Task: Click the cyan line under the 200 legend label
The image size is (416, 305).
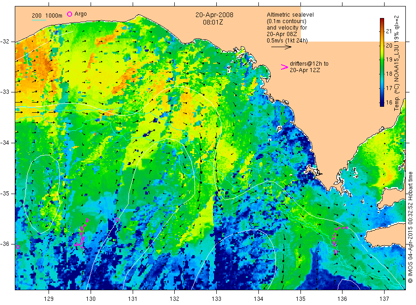Action: pos(39,20)
